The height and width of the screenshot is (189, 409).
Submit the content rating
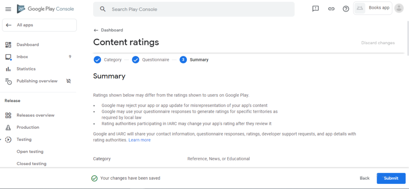391,178
